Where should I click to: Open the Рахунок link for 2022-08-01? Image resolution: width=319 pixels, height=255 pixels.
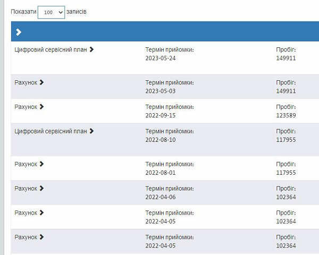(26, 164)
